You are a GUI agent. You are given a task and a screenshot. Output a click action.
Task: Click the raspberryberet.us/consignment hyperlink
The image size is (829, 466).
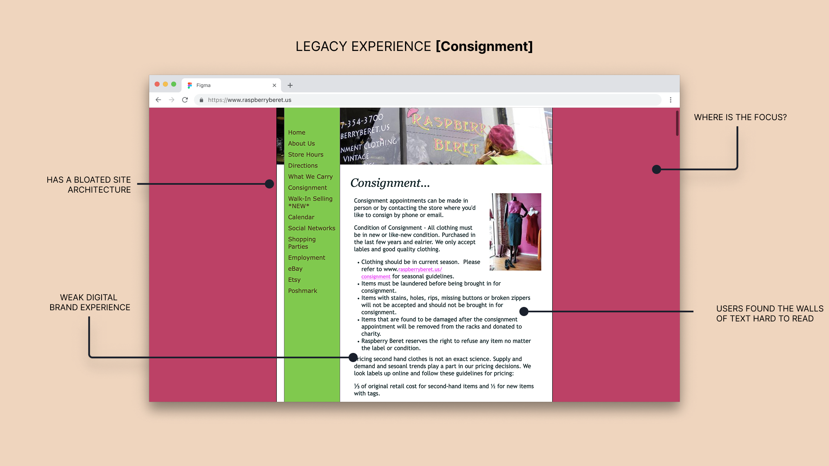(x=420, y=269)
